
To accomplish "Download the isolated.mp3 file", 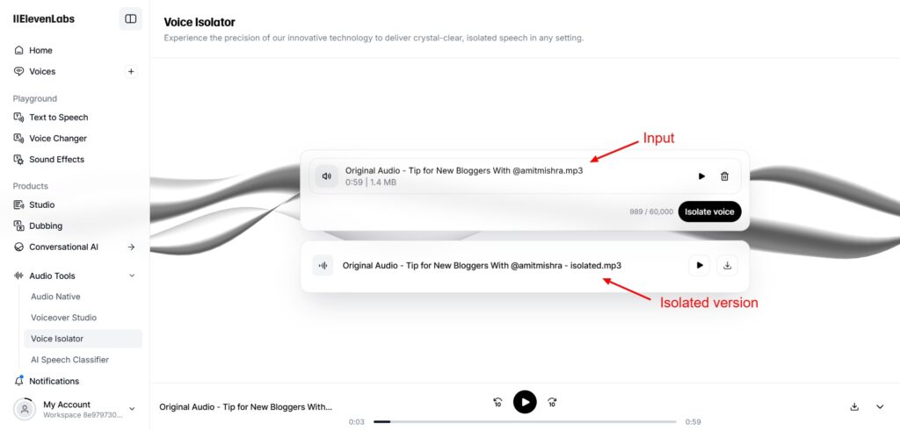I will (x=727, y=265).
